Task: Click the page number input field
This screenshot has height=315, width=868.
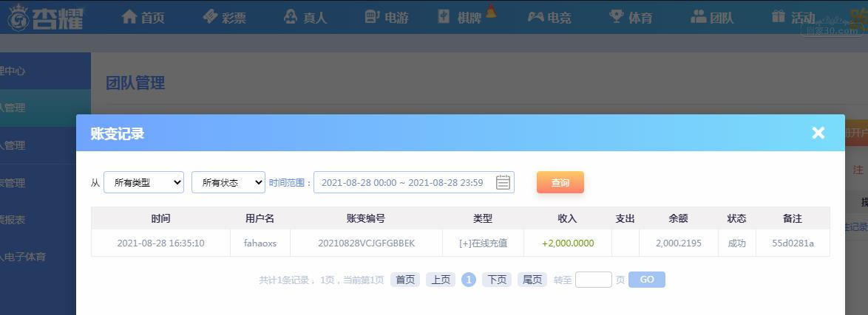Action: pos(593,280)
